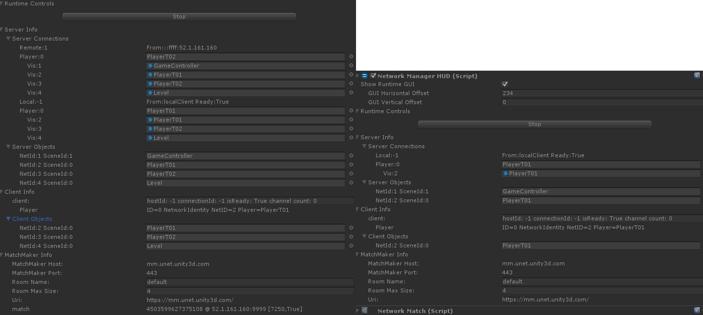Open object picker for Server Objects NetId:2 PlayerT01, left inspector
This screenshot has height=315, width=703.
click(351, 165)
